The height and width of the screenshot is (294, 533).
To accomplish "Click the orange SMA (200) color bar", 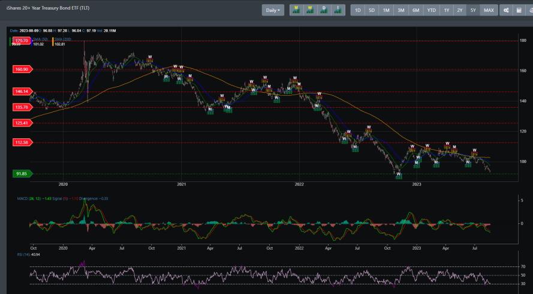I will pos(53,42).
